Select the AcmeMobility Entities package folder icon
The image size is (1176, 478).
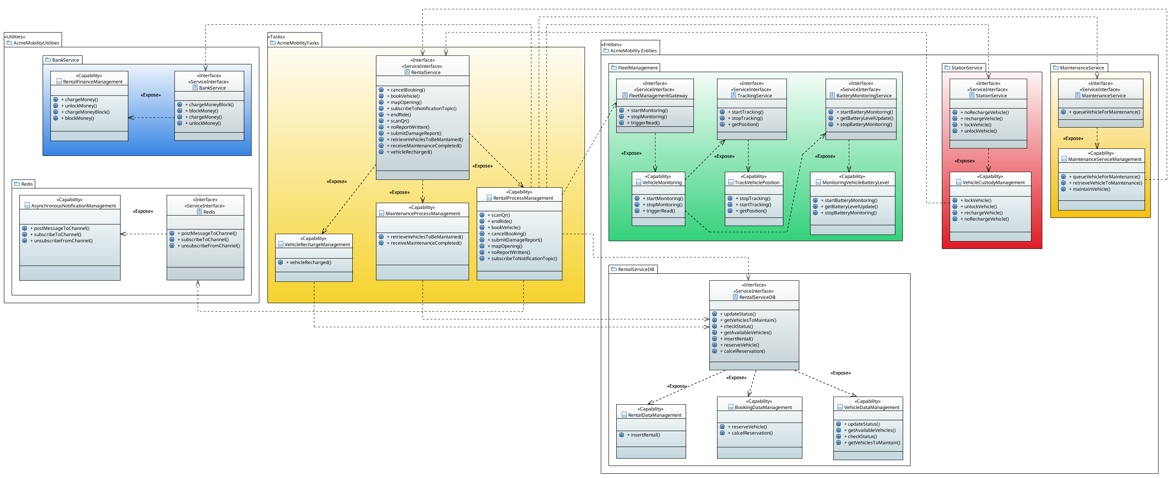606,51
